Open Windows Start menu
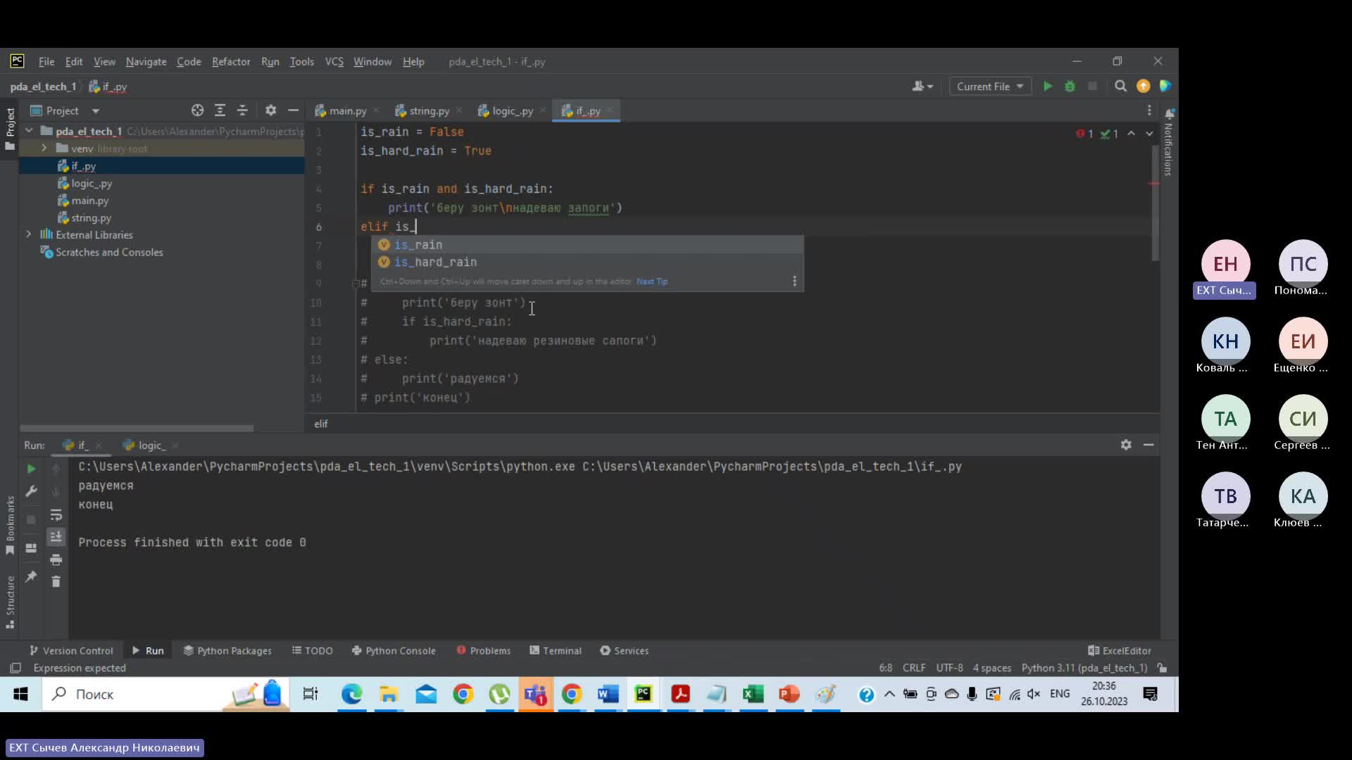Image resolution: width=1352 pixels, height=760 pixels. (x=20, y=695)
